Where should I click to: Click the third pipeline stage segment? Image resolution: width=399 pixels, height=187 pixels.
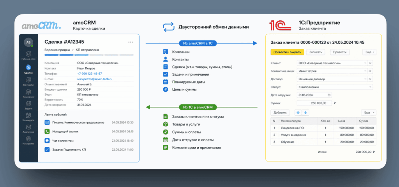pyautogui.click(x=81, y=55)
